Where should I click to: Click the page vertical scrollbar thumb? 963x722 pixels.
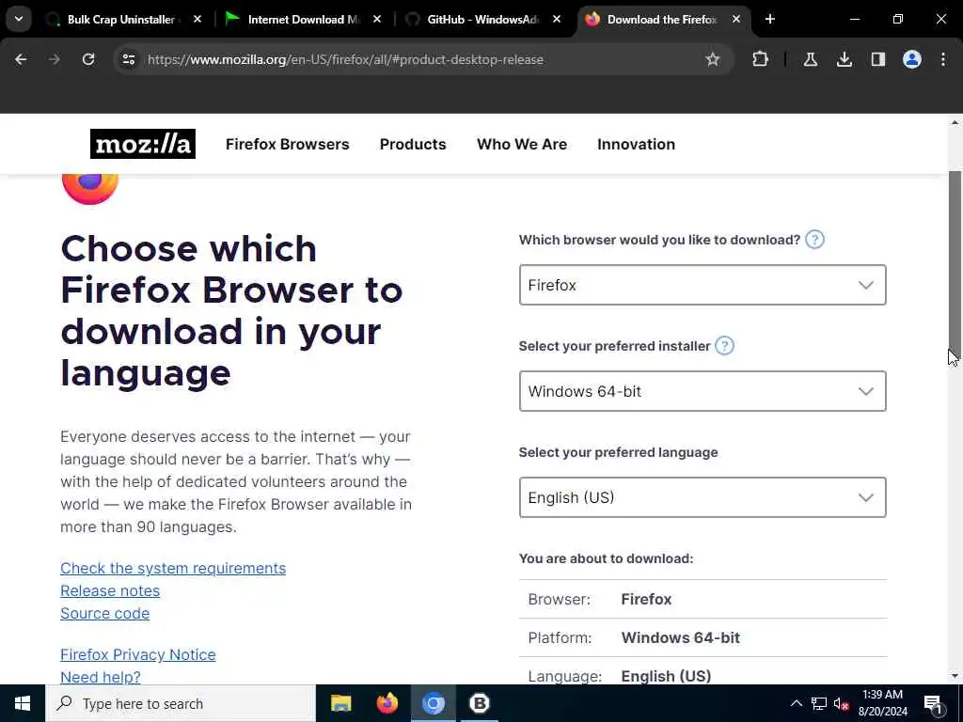955,261
